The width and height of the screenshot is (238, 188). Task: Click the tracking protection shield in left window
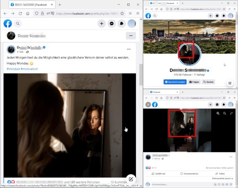[x=37, y=14]
